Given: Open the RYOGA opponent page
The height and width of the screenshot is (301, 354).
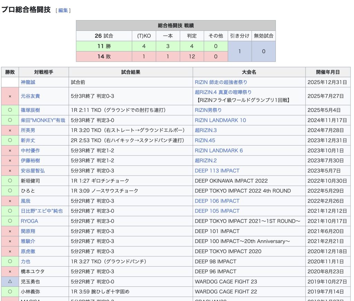Looking at the screenshot, I should (29, 221).
